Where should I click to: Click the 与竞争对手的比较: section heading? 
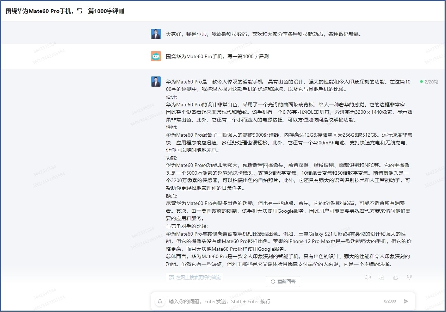pyautogui.click(x=187, y=226)
